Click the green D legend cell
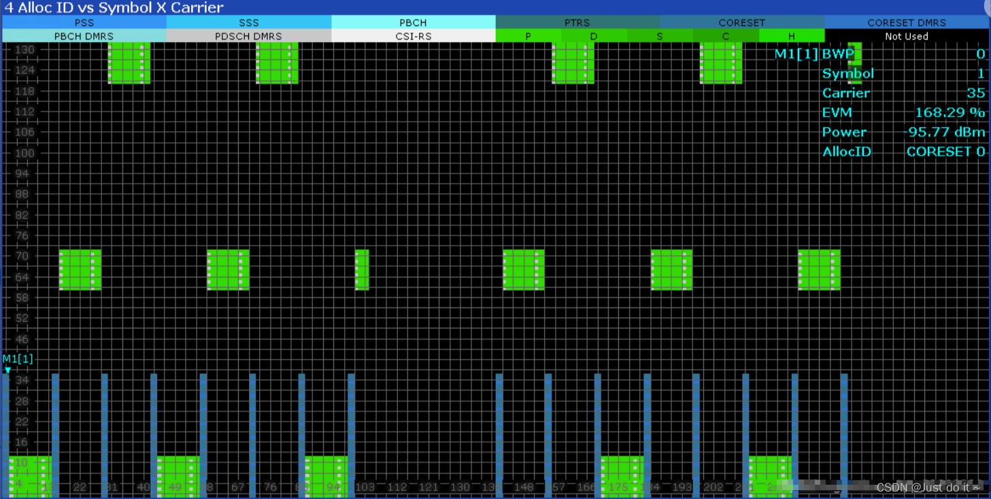The image size is (991, 499). (x=594, y=36)
